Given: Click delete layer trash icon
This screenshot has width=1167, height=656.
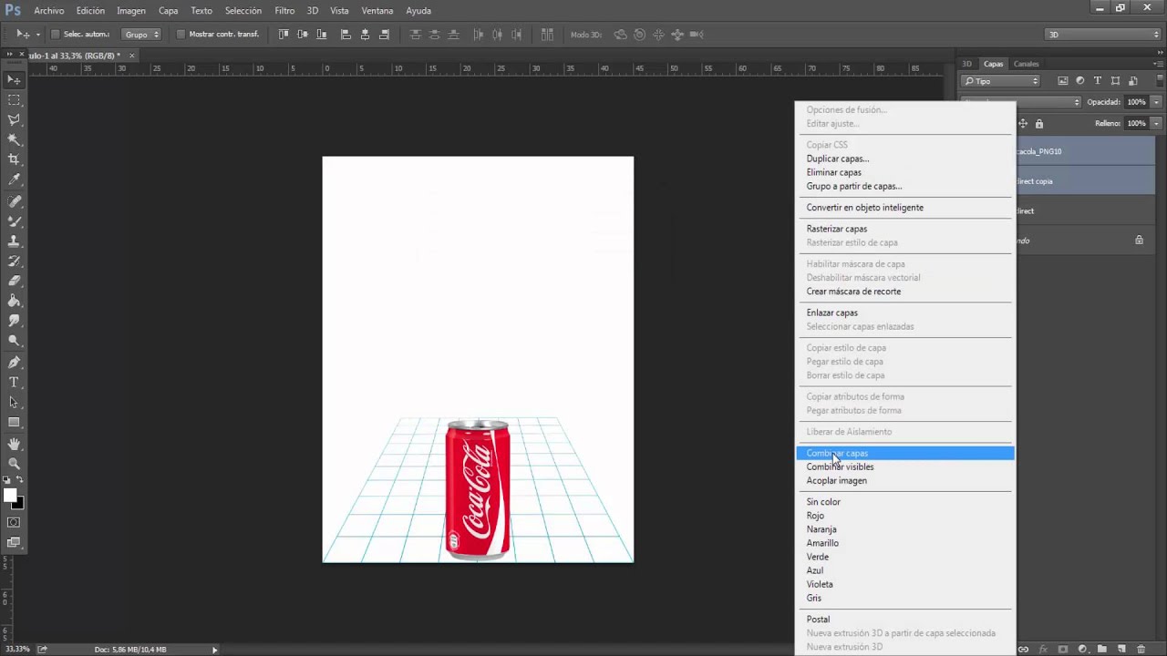Looking at the screenshot, I should [x=1141, y=649].
